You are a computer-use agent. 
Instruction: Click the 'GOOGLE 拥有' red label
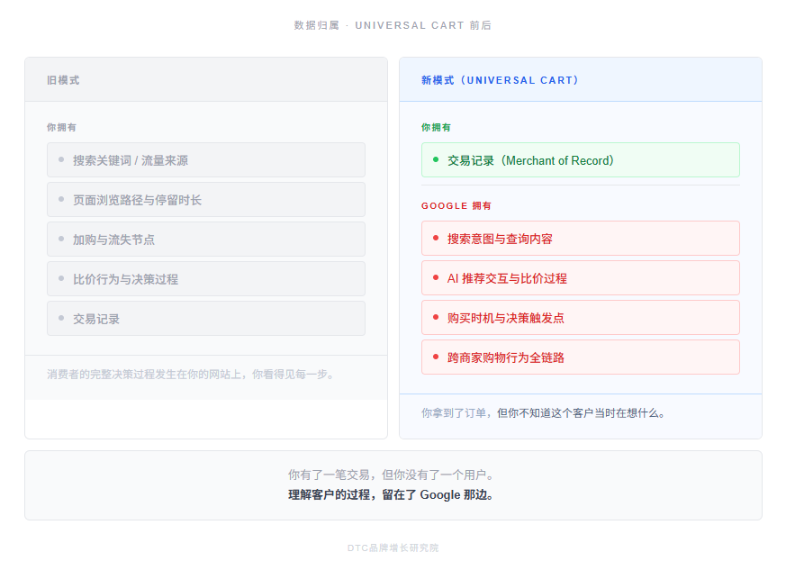click(x=456, y=205)
